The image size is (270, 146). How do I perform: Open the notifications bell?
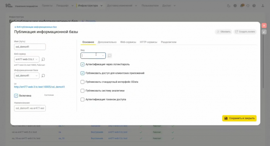(x=242, y=6)
